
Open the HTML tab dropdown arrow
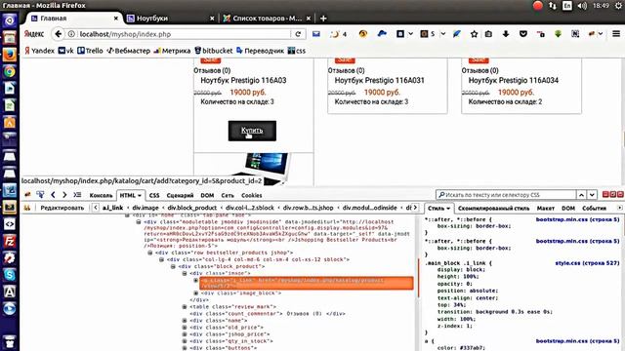(x=140, y=195)
